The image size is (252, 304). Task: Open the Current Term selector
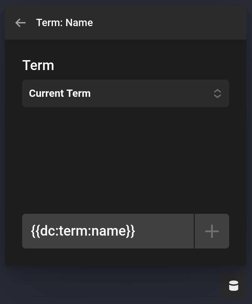click(126, 94)
